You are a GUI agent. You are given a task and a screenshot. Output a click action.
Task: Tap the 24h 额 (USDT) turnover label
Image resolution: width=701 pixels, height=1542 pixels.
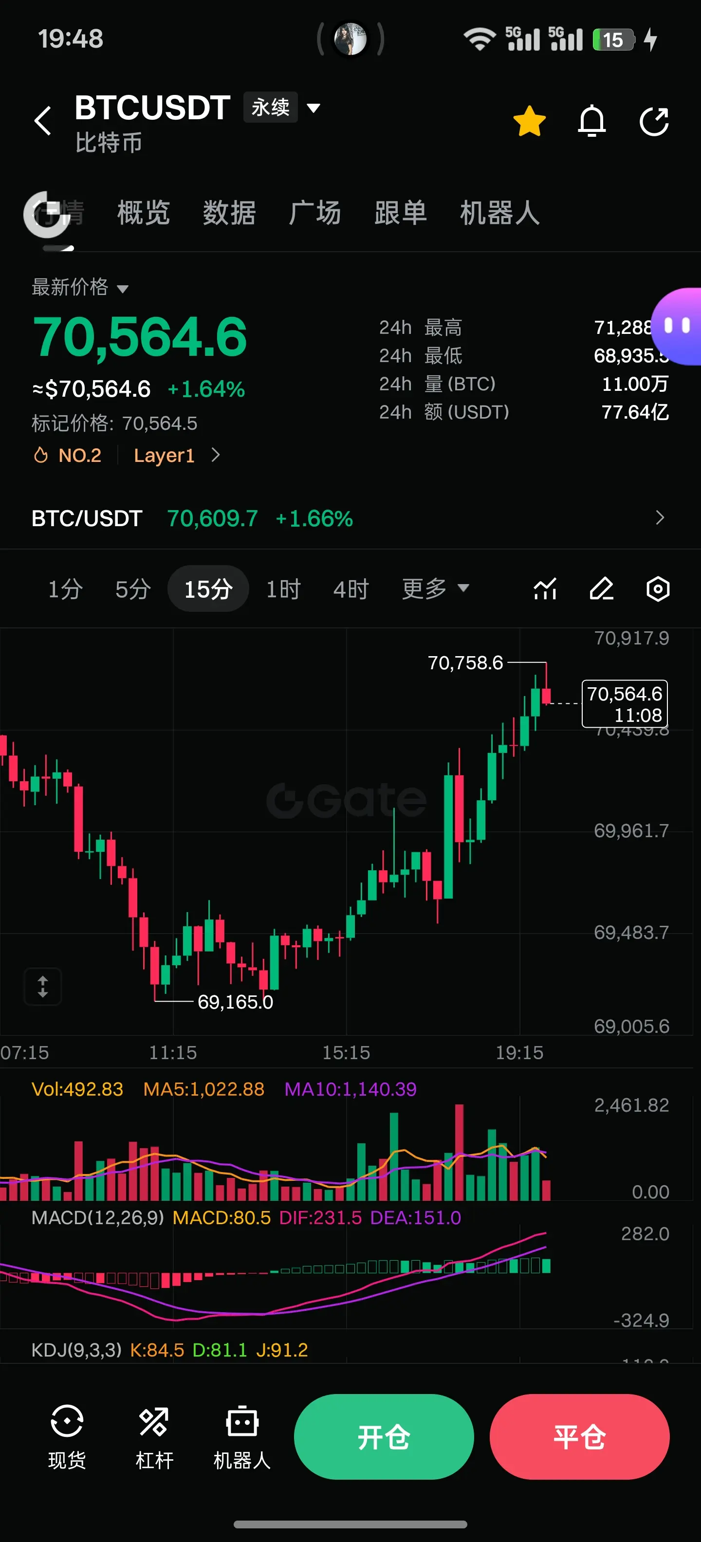tap(444, 412)
